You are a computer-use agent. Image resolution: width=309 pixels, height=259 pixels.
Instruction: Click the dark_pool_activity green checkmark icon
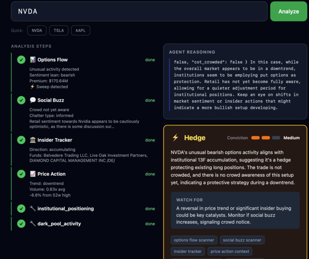[21, 224]
